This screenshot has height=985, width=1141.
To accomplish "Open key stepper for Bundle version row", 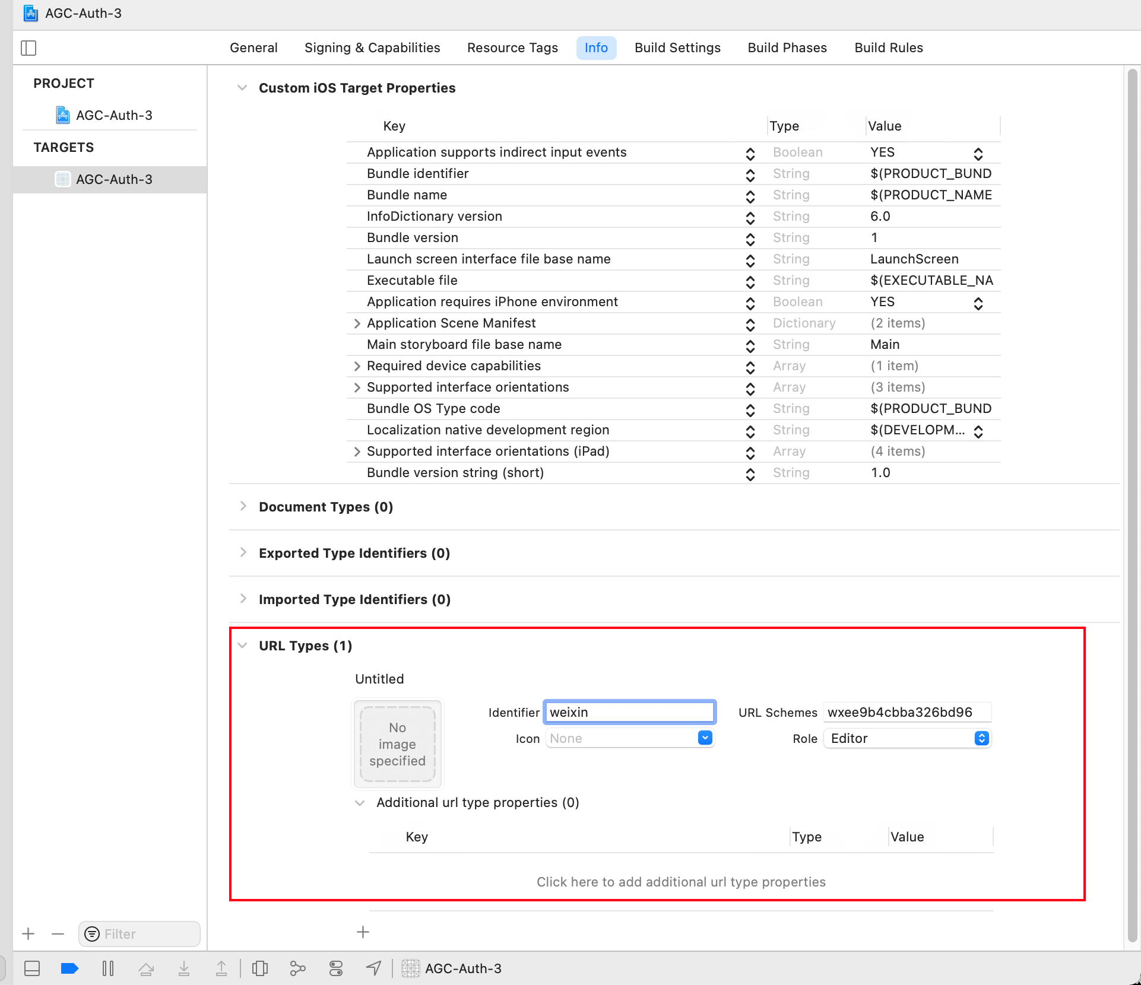I will click(x=750, y=239).
